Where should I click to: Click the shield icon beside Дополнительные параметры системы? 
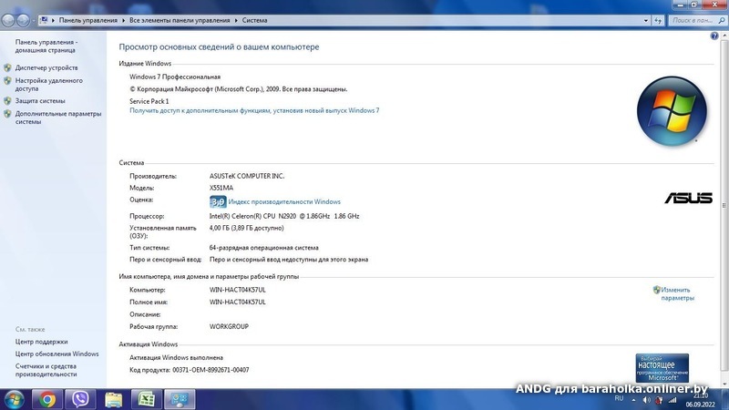coord(7,114)
